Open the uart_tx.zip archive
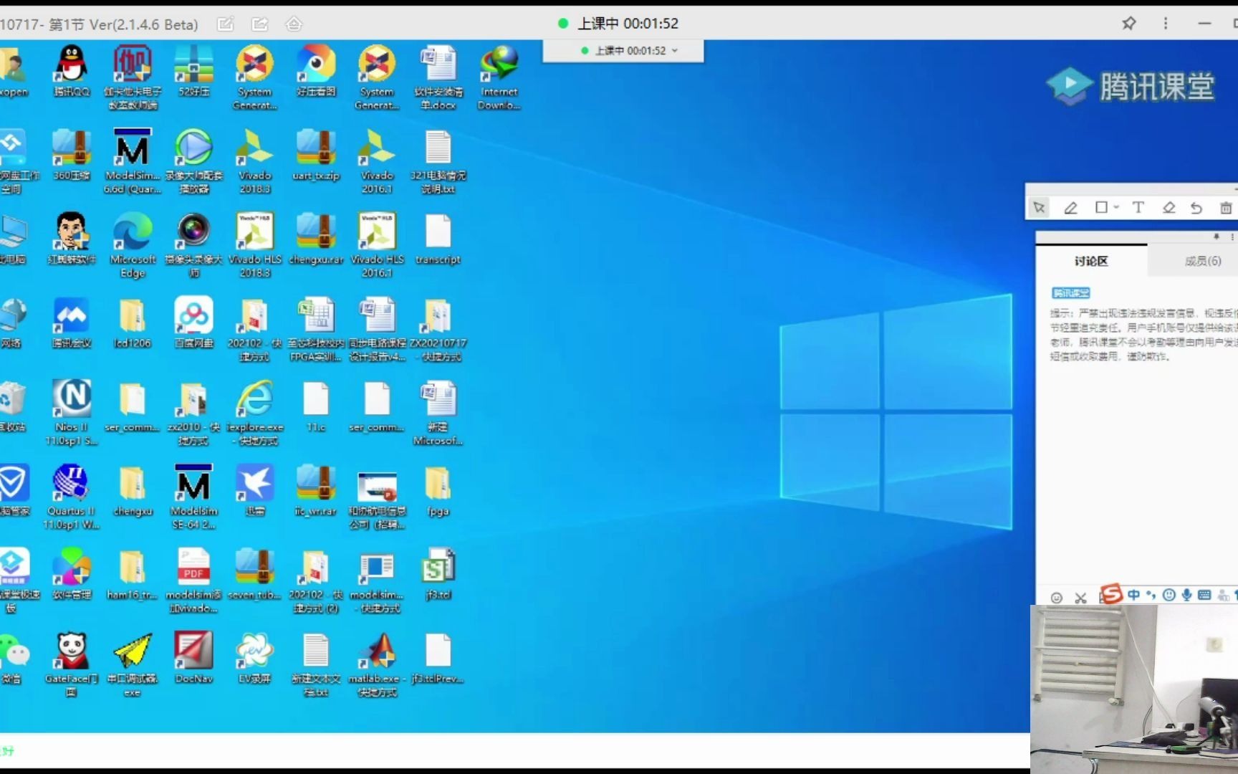This screenshot has width=1238, height=774. 316,155
